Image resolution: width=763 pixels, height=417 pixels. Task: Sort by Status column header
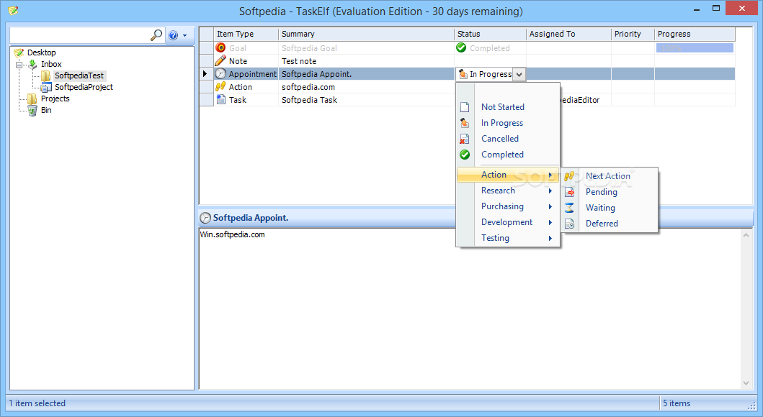tap(490, 34)
